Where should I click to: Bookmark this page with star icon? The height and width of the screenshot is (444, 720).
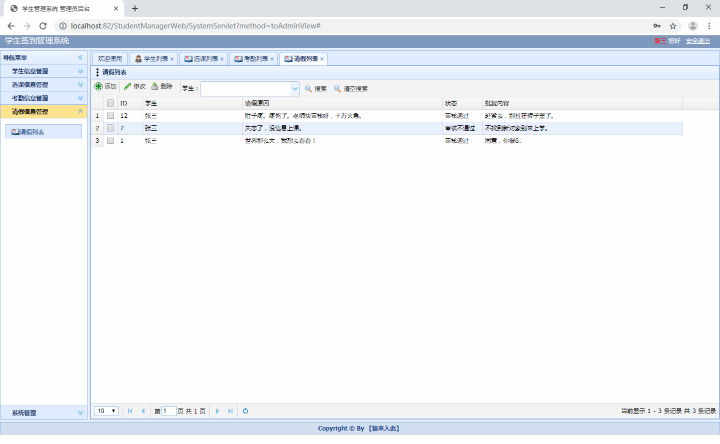tap(673, 26)
